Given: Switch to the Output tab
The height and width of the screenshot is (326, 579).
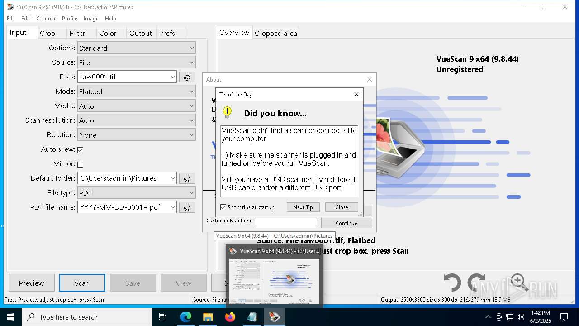Looking at the screenshot, I should pyautogui.click(x=141, y=33).
